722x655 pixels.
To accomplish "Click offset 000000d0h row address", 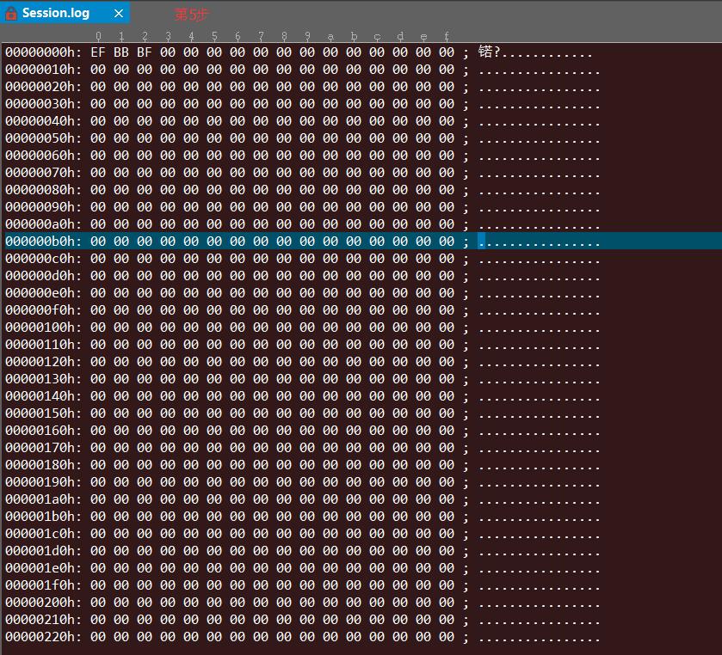I will pyautogui.click(x=43, y=276).
